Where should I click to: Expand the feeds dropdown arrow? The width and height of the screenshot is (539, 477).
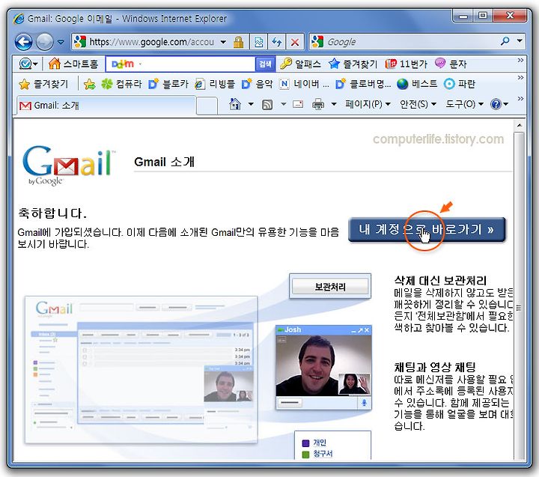[x=283, y=104]
